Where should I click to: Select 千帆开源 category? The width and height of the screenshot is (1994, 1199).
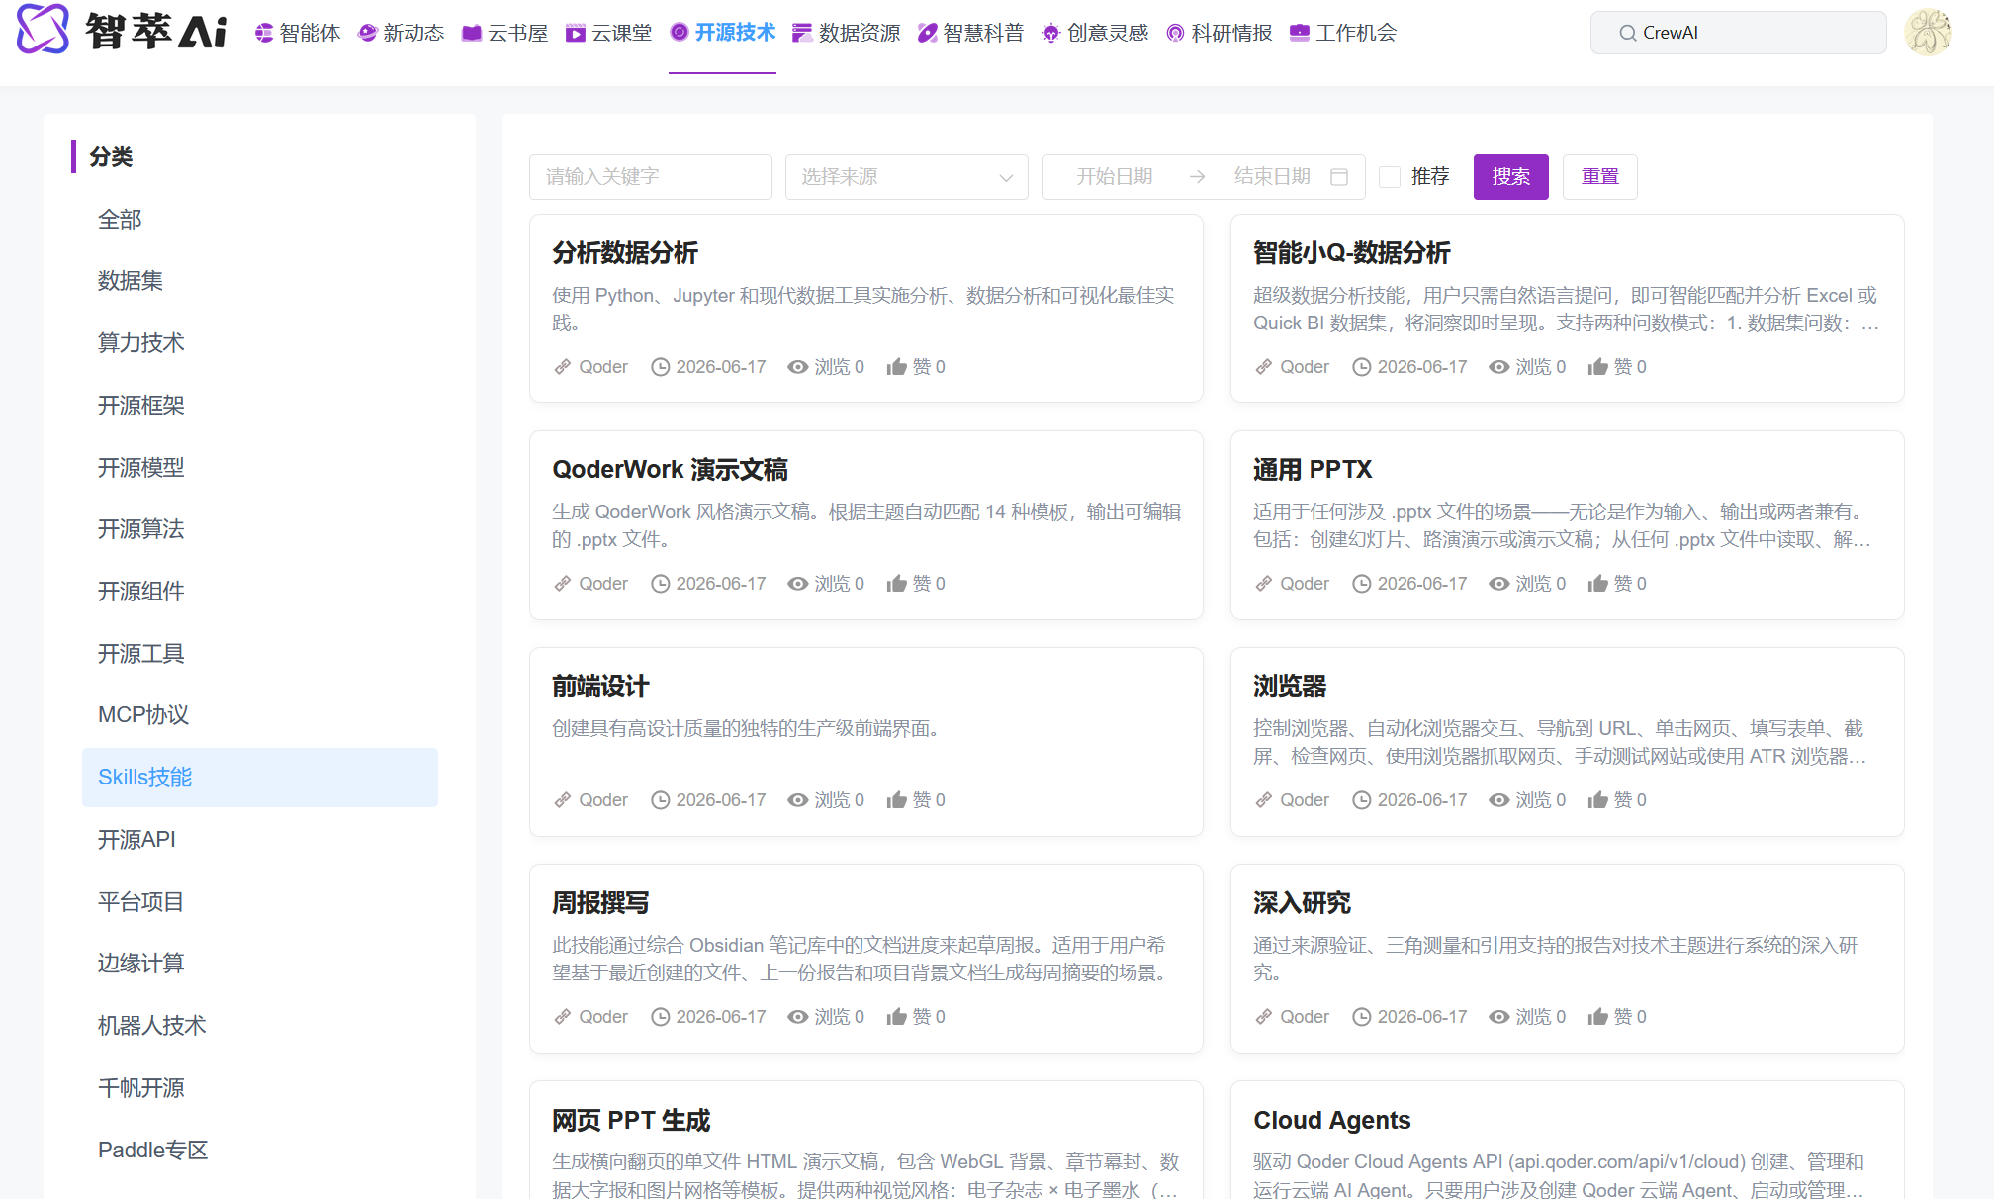coord(260,1088)
